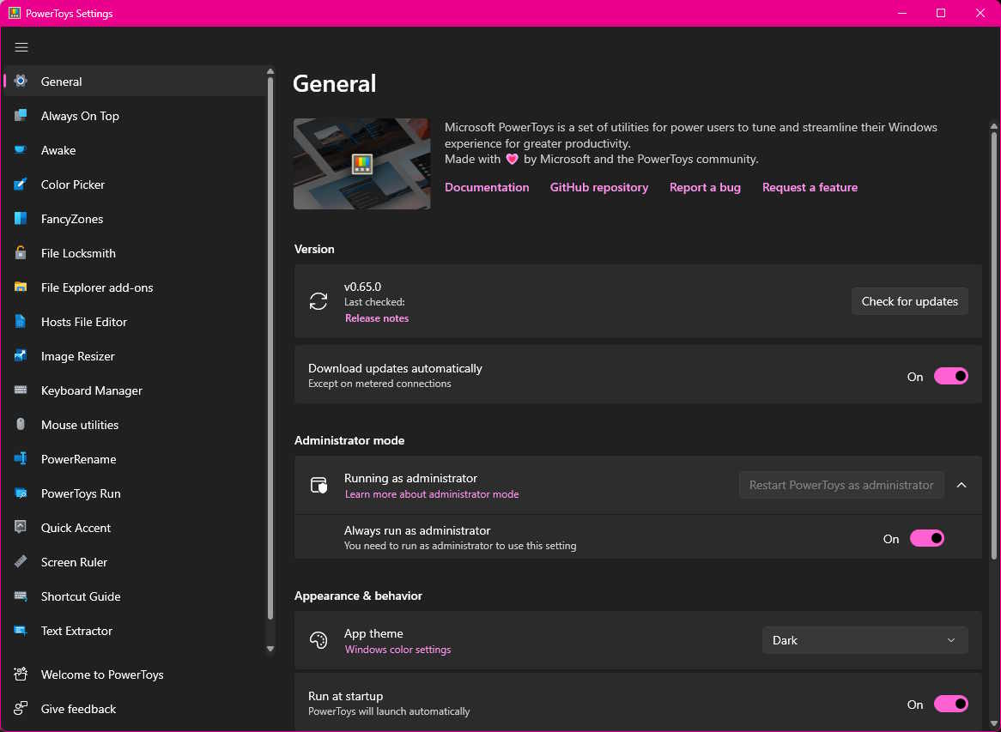Screen dimensions: 1001x732
Task: Go to PowerToys Run settings page
Action: (81, 493)
